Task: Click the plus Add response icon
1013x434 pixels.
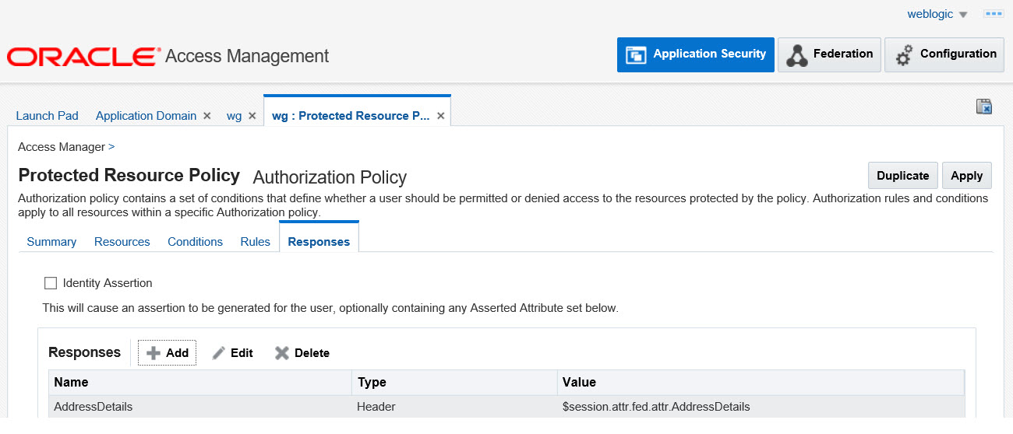Action: (x=154, y=353)
